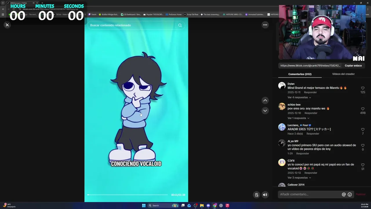Open the Script Tail Beat bookmark

(191, 15)
